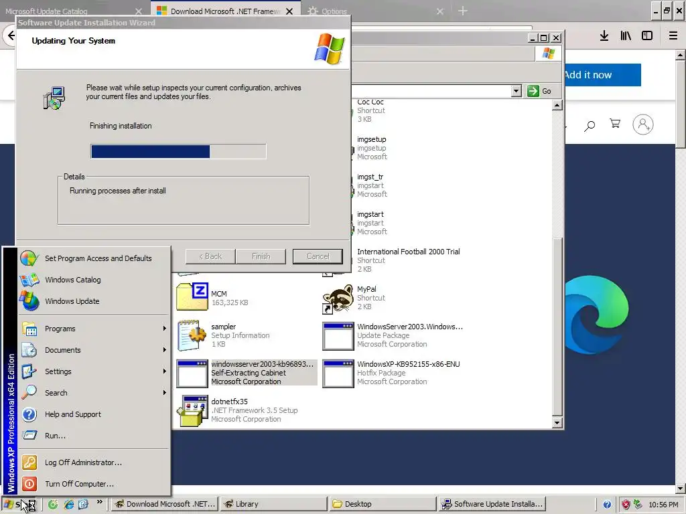Image resolution: width=686 pixels, height=514 pixels.
Task: Open the Explorer address bar dropdown
Action: pos(517,91)
